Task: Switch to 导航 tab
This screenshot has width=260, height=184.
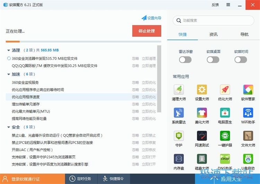Action: click(x=244, y=34)
